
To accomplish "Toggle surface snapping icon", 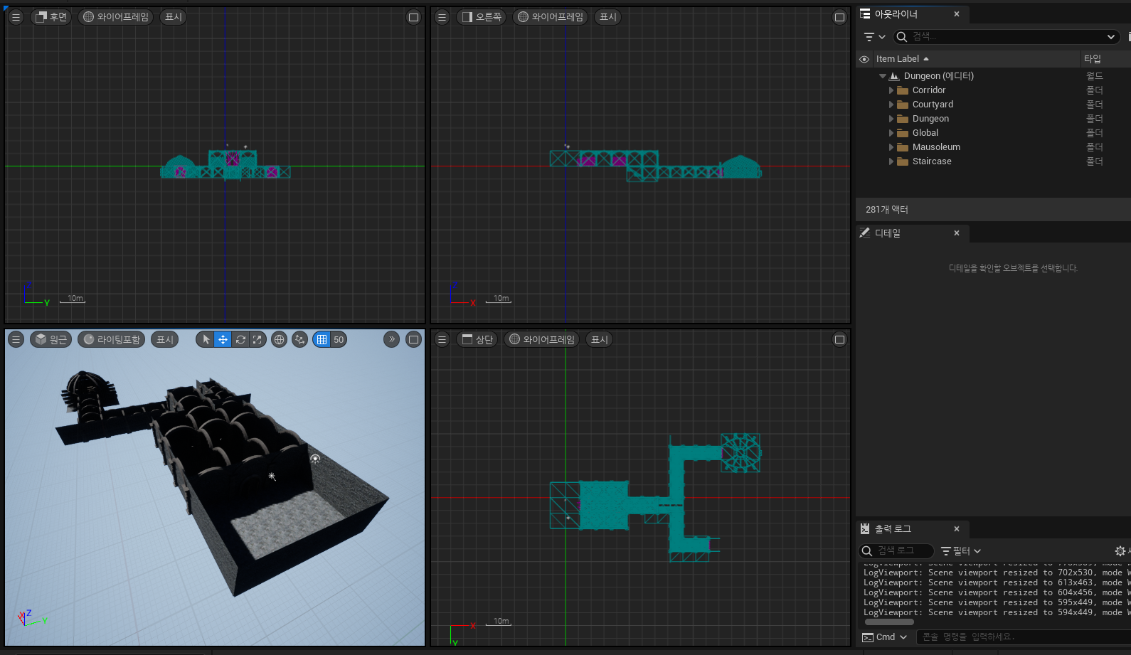I will click(299, 340).
